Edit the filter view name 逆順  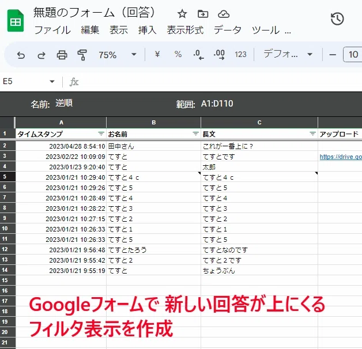click(64, 103)
